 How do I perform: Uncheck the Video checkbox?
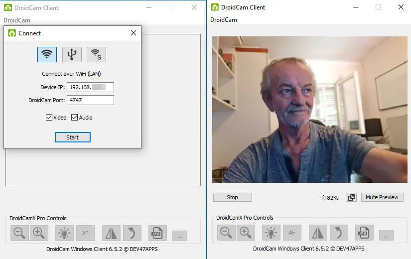[x=49, y=117]
